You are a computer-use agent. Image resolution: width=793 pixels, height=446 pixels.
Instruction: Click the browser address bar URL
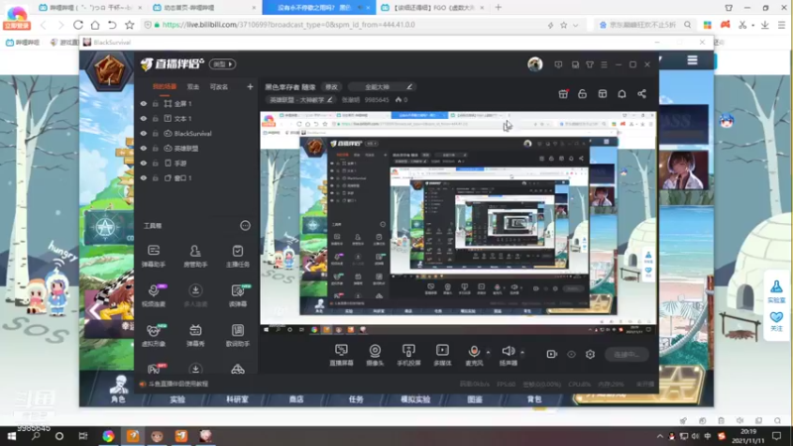point(288,25)
